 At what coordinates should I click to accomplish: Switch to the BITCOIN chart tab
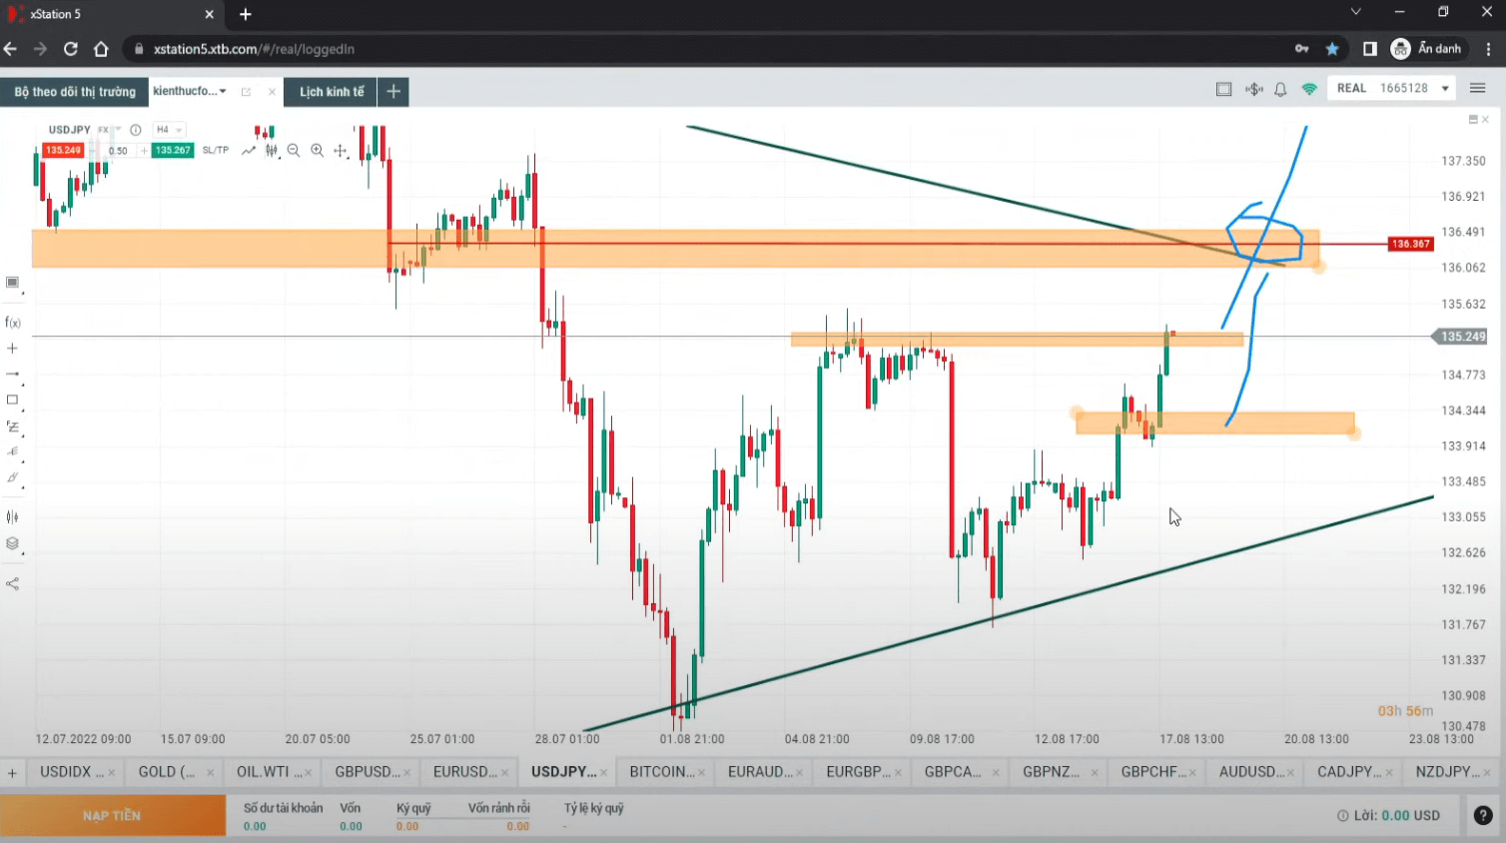[x=661, y=771]
